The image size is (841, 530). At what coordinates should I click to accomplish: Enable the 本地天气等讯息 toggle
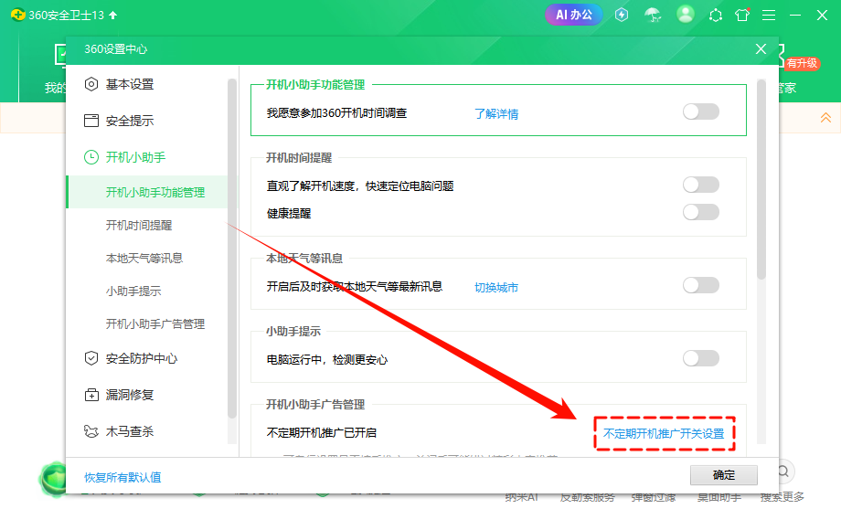pyautogui.click(x=700, y=284)
